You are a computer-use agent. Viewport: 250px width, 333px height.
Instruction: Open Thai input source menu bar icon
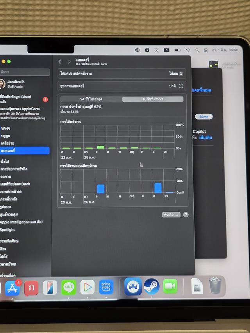coord(166,50)
